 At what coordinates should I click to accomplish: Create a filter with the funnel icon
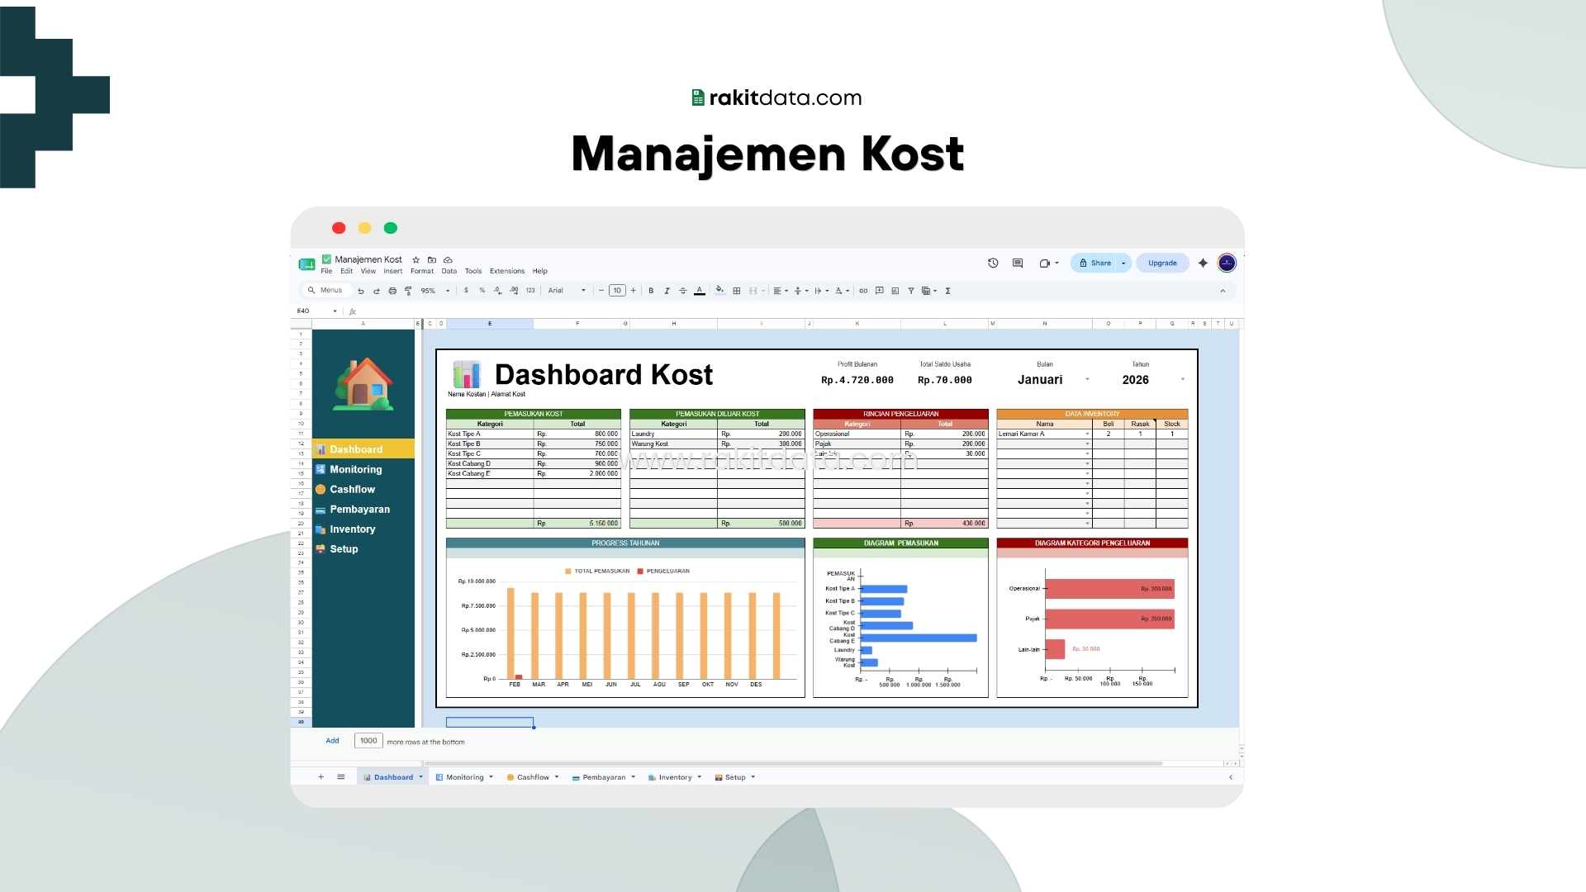911,291
